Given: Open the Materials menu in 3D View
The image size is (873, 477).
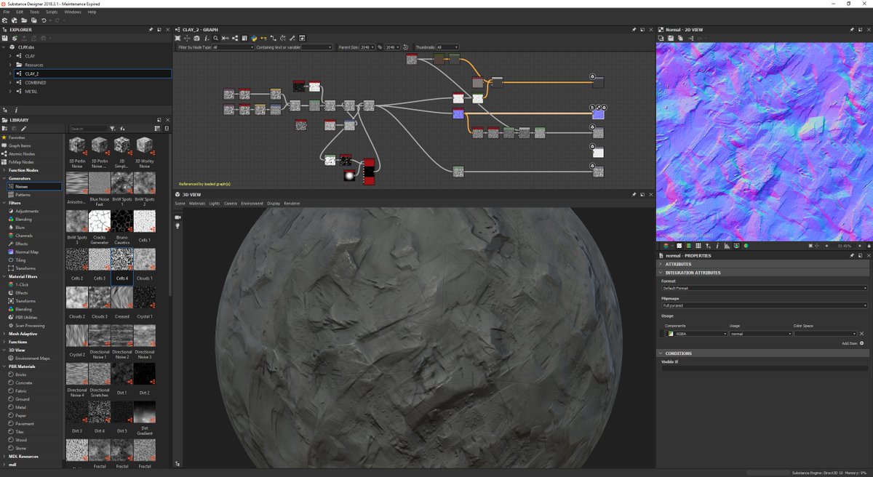Looking at the screenshot, I should (197, 204).
